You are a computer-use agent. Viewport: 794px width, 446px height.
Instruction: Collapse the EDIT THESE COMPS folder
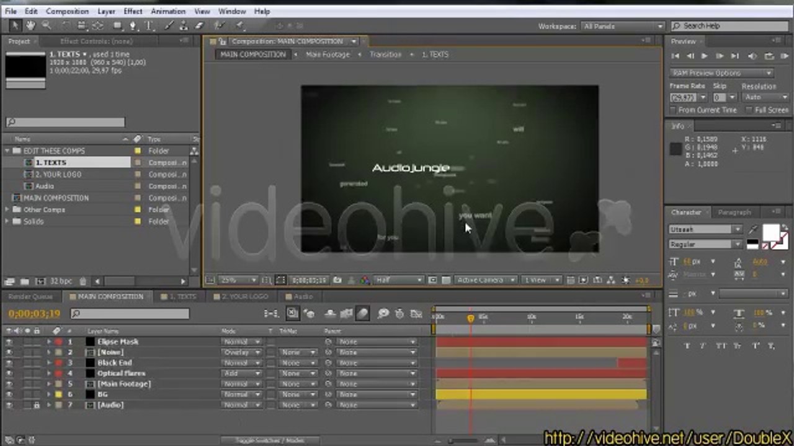[8, 151]
